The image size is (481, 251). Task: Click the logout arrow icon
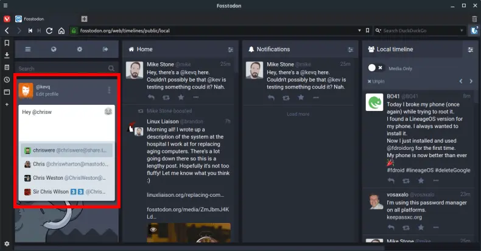click(105, 49)
